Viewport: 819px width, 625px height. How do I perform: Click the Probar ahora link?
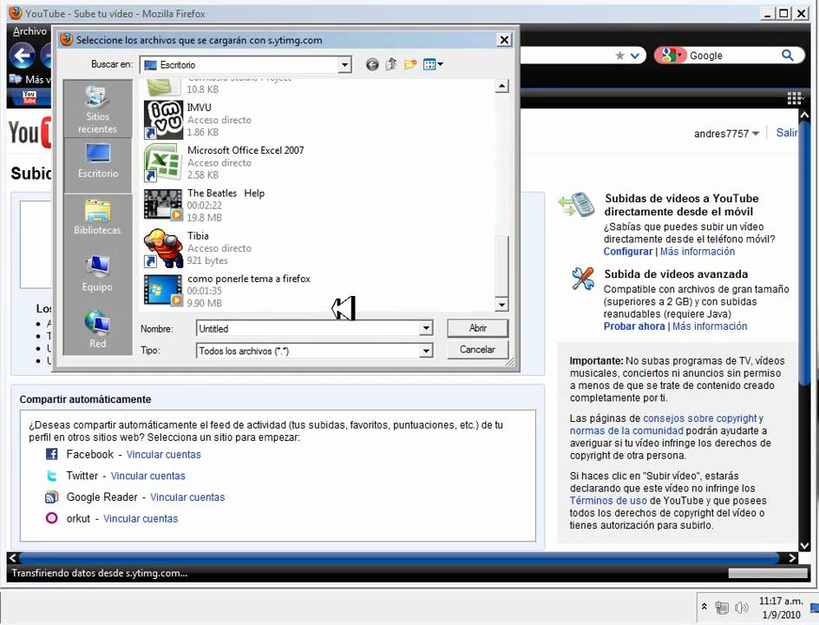pos(634,326)
